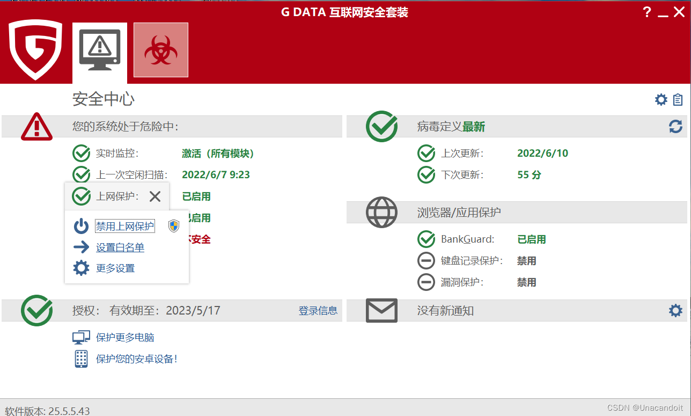The height and width of the screenshot is (416, 691).
Task: Open settings gear beside 安全中心 heading
Action: [x=661, y=99]
